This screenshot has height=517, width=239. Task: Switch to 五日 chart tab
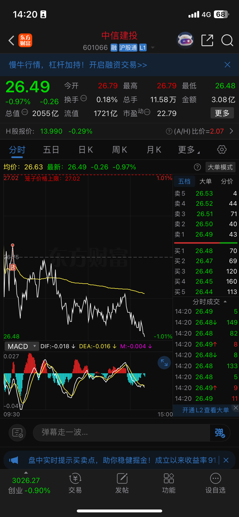pos(51,150)
